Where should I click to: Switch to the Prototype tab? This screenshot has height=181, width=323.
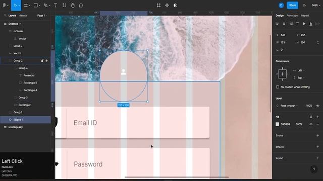[292, 16]
